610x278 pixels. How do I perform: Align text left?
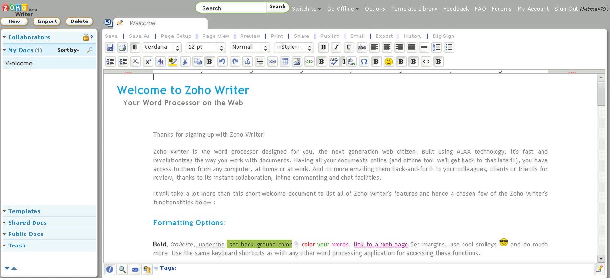coord(374,47)
